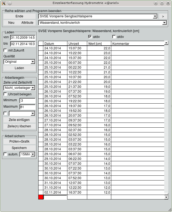Enable the 'mit Zukunft' checkbox
This screenshot has height=212, width=172.
[5, 50]
